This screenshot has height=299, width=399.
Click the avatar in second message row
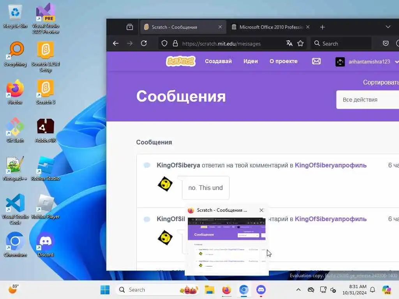tap(165, 238)
